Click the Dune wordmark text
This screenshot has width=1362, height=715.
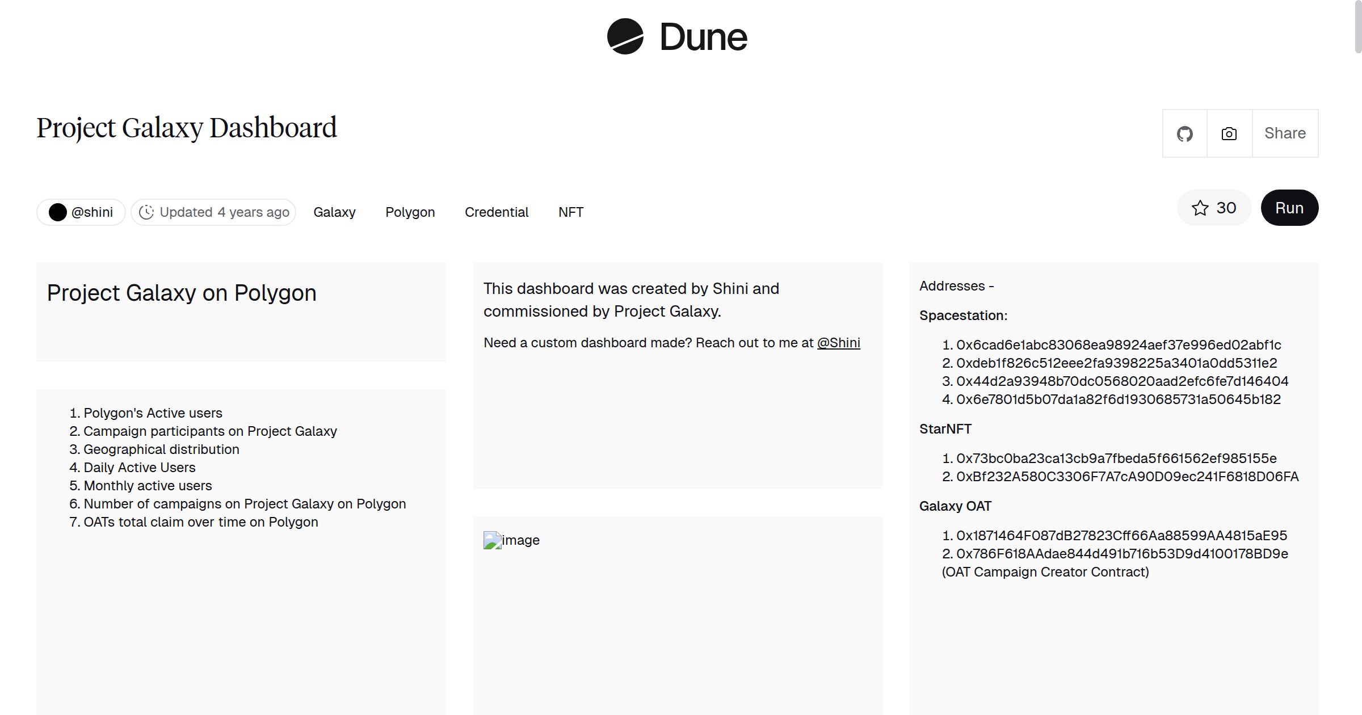703,37
